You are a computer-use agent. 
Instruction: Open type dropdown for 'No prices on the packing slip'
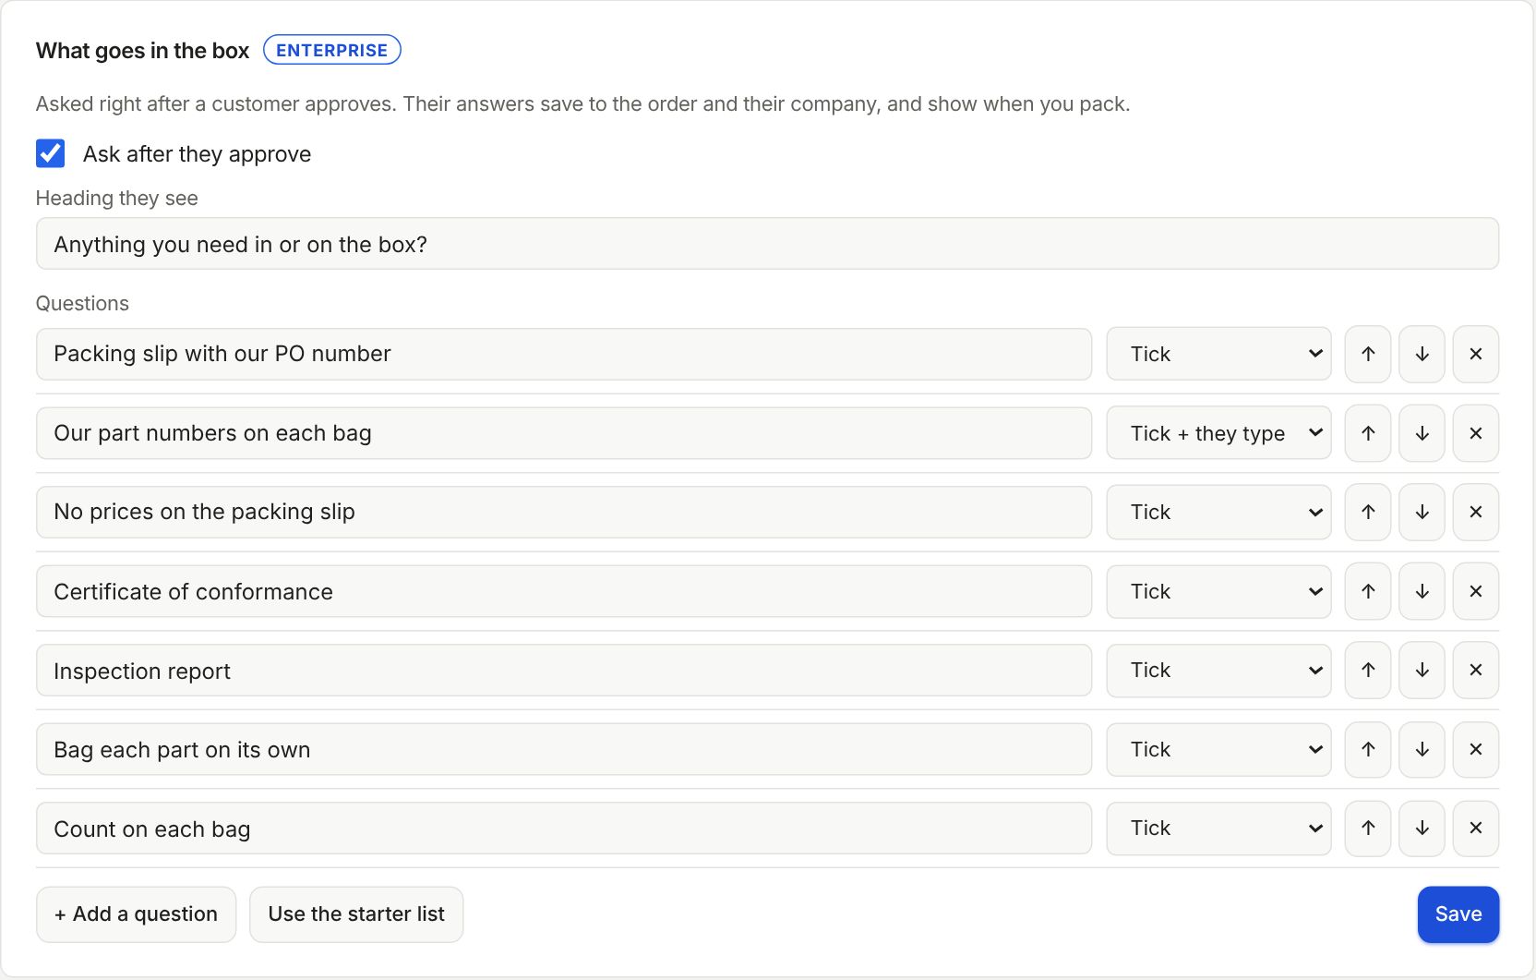click(1218, 512)
